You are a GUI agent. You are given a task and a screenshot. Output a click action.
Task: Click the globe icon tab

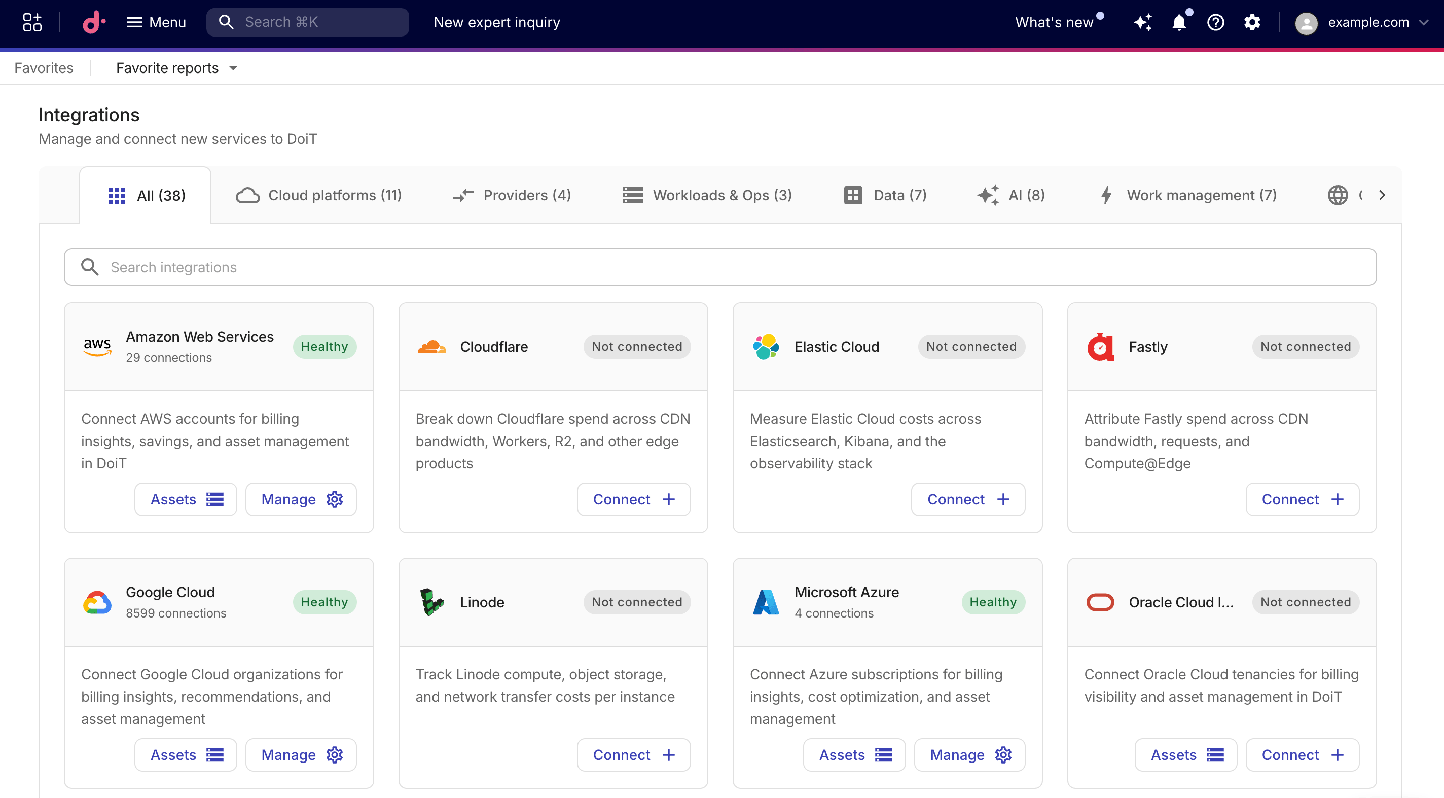pyautogui.click(x=1338, y=195)
